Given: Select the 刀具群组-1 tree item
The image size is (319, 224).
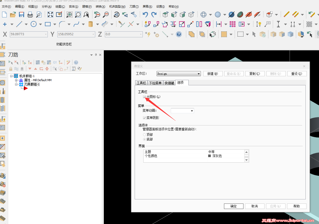Looking at the screenshot, I should (32, 85).
